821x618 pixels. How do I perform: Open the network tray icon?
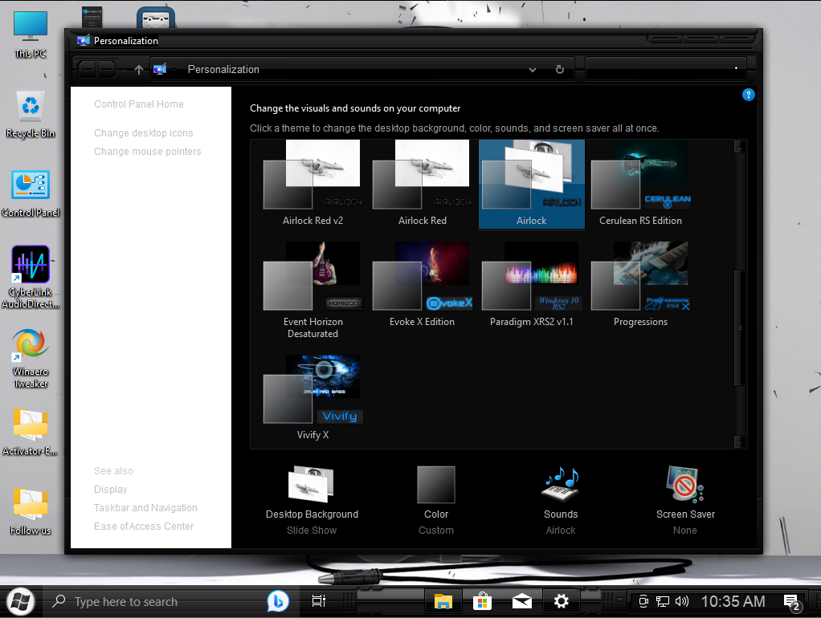663,601
